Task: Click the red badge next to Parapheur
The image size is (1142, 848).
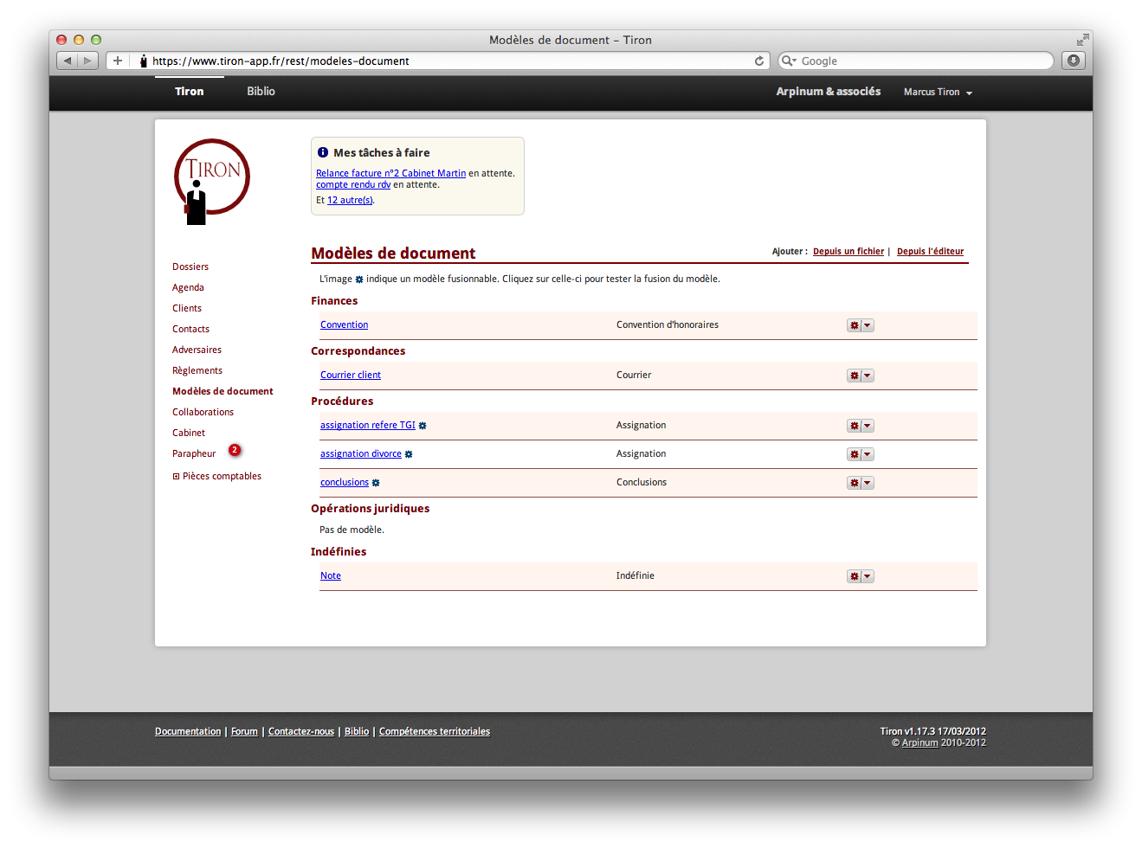Action: 235,450
